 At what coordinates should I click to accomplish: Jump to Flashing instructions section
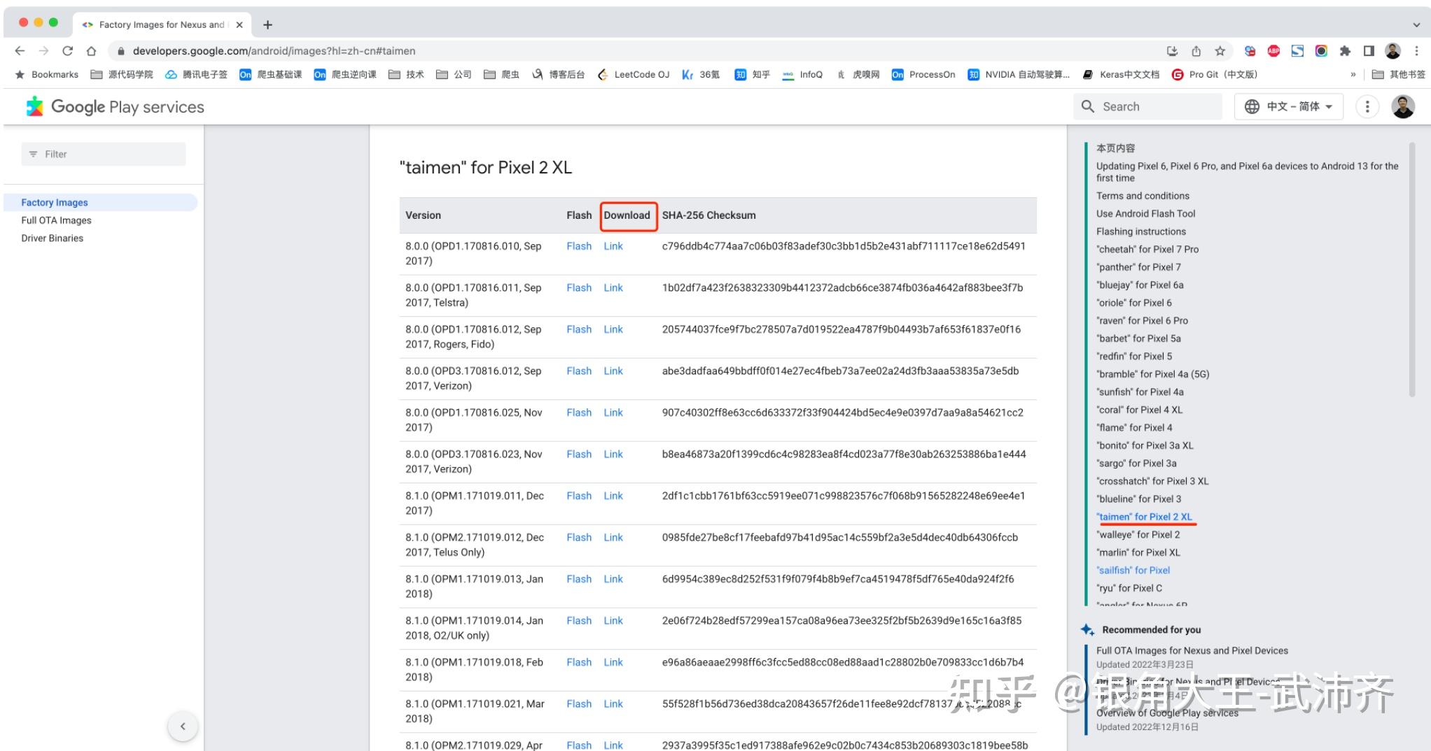point(1141,231)
